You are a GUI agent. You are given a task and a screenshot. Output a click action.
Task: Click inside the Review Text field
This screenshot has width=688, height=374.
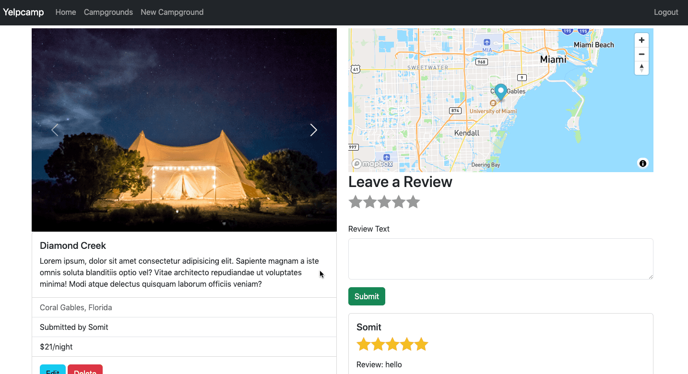(x=500, y=259)
